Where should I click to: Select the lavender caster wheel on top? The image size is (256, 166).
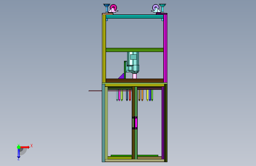click(156, 7)
